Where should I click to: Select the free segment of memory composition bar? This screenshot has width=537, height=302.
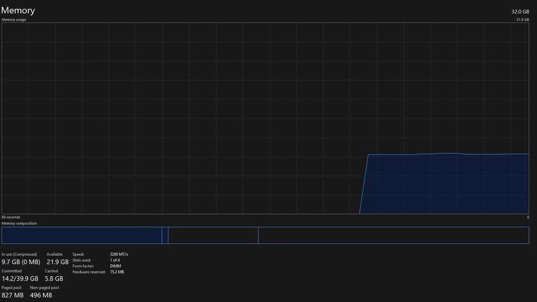point(394,235)
